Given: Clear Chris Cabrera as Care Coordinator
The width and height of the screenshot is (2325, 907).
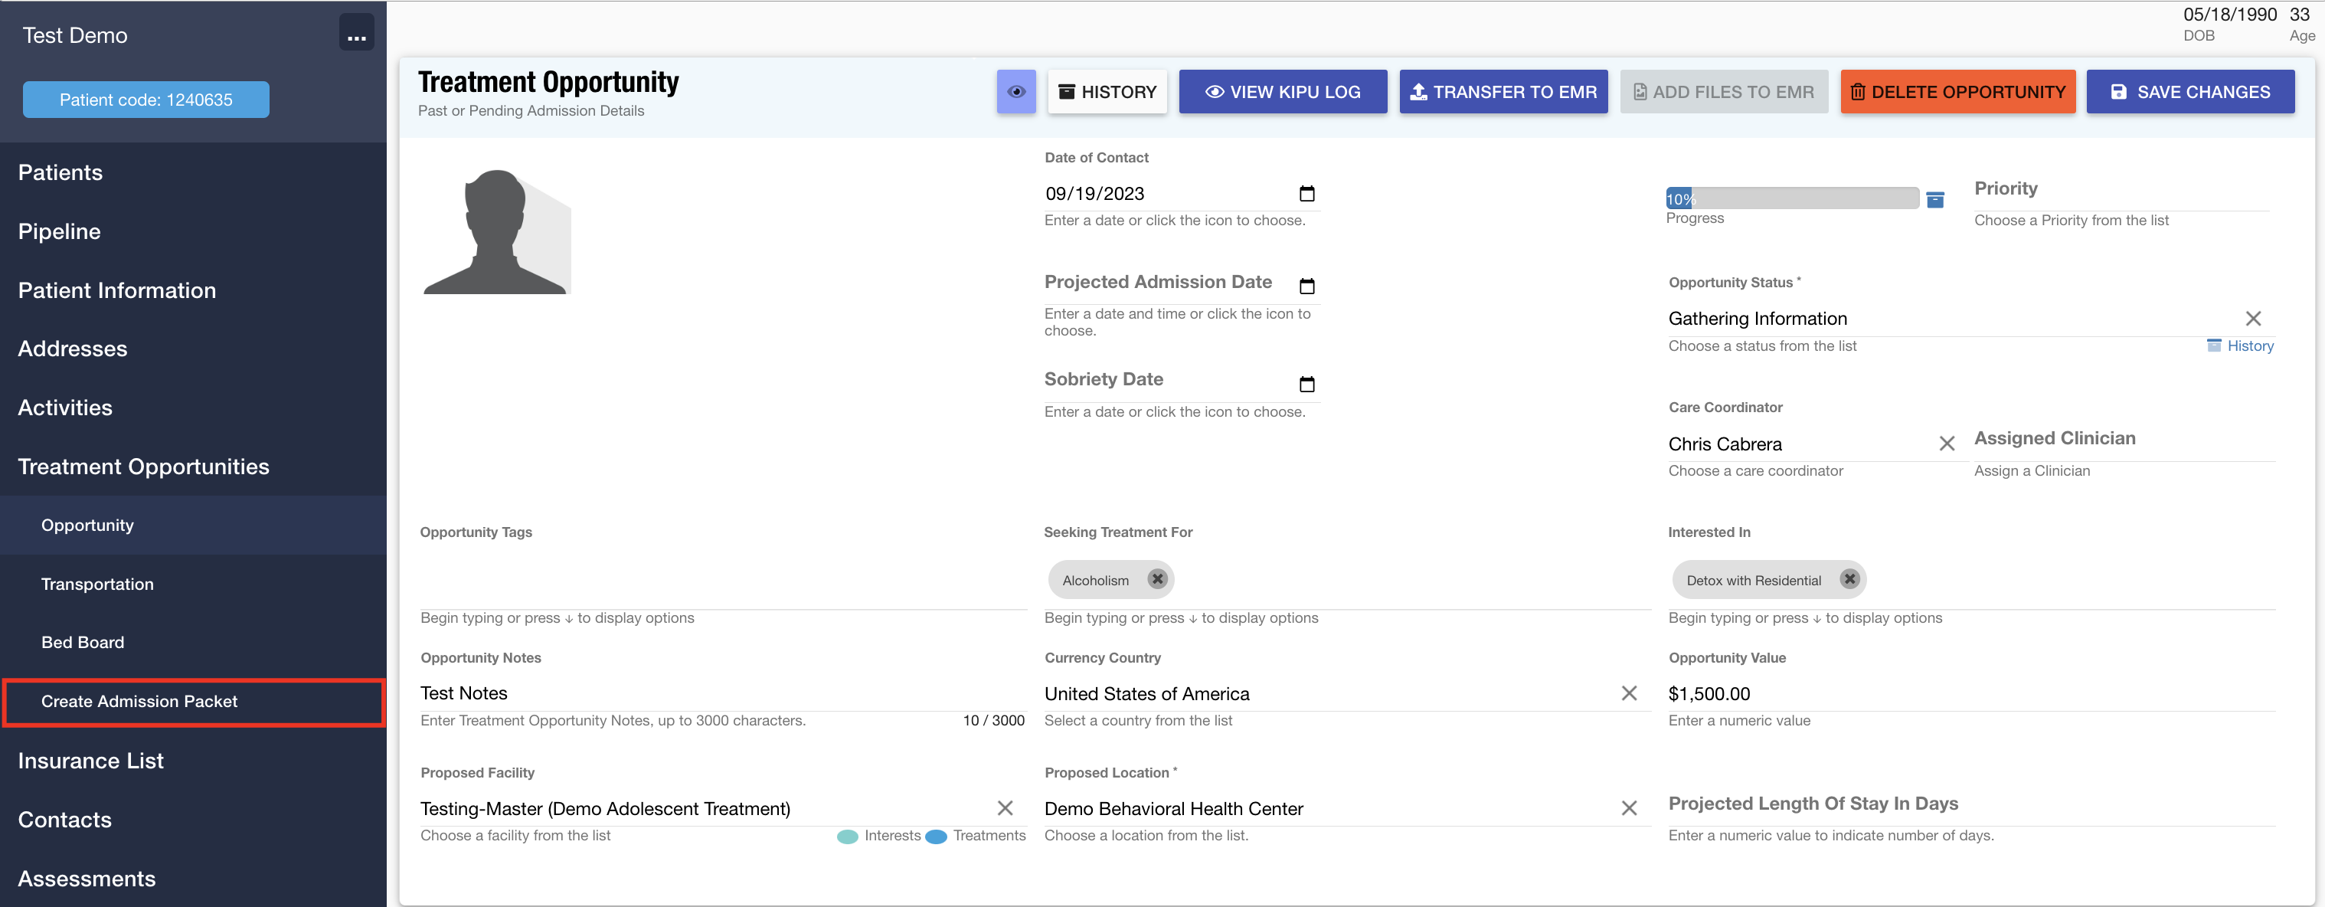Looking at the screenshot, I should 1947,443.
